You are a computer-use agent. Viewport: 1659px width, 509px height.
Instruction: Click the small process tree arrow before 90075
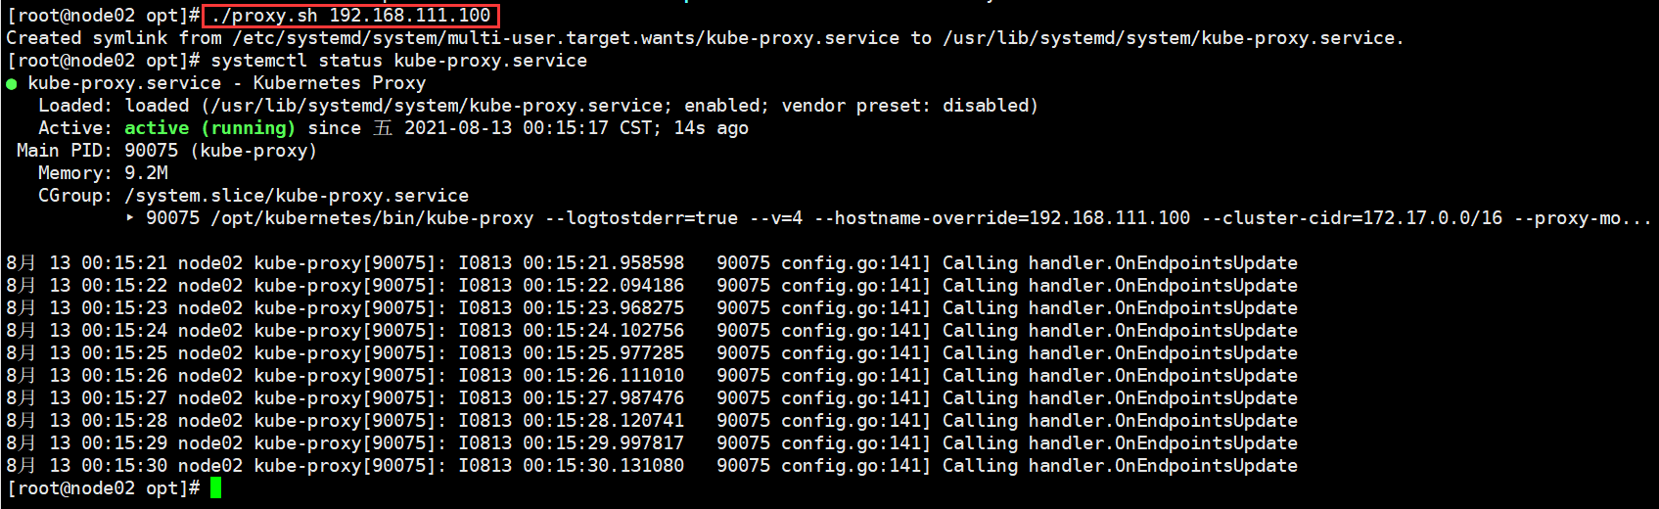click(130, 218)
